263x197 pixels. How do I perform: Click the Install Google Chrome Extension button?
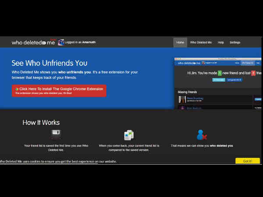59,91
